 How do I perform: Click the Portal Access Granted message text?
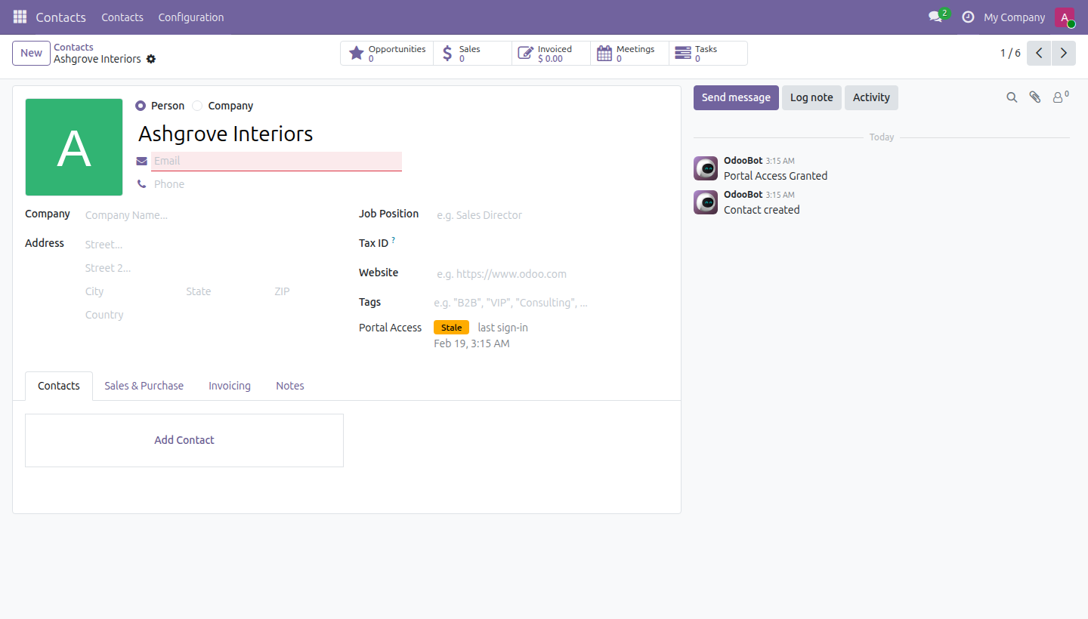775,176
